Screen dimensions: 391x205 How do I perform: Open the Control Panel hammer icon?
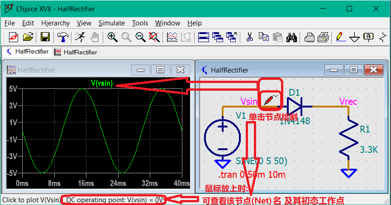pos(62,37)
